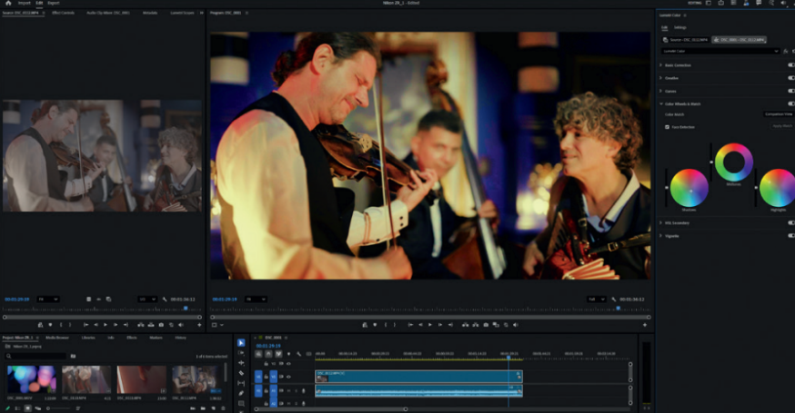Click the Ripple Edit tool
Image resolution: width=795 pixels, height=413 pixels.
coord(241,363)
